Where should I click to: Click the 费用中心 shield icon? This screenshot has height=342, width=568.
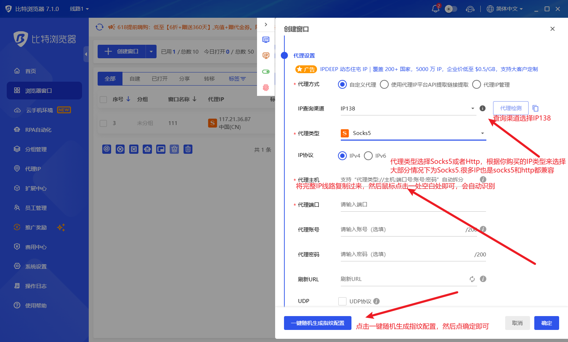(17, 247)
